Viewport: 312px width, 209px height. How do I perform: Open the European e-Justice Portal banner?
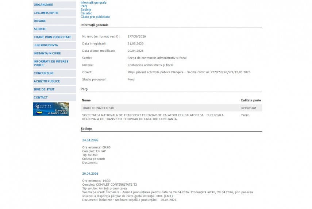click(51, 109)
